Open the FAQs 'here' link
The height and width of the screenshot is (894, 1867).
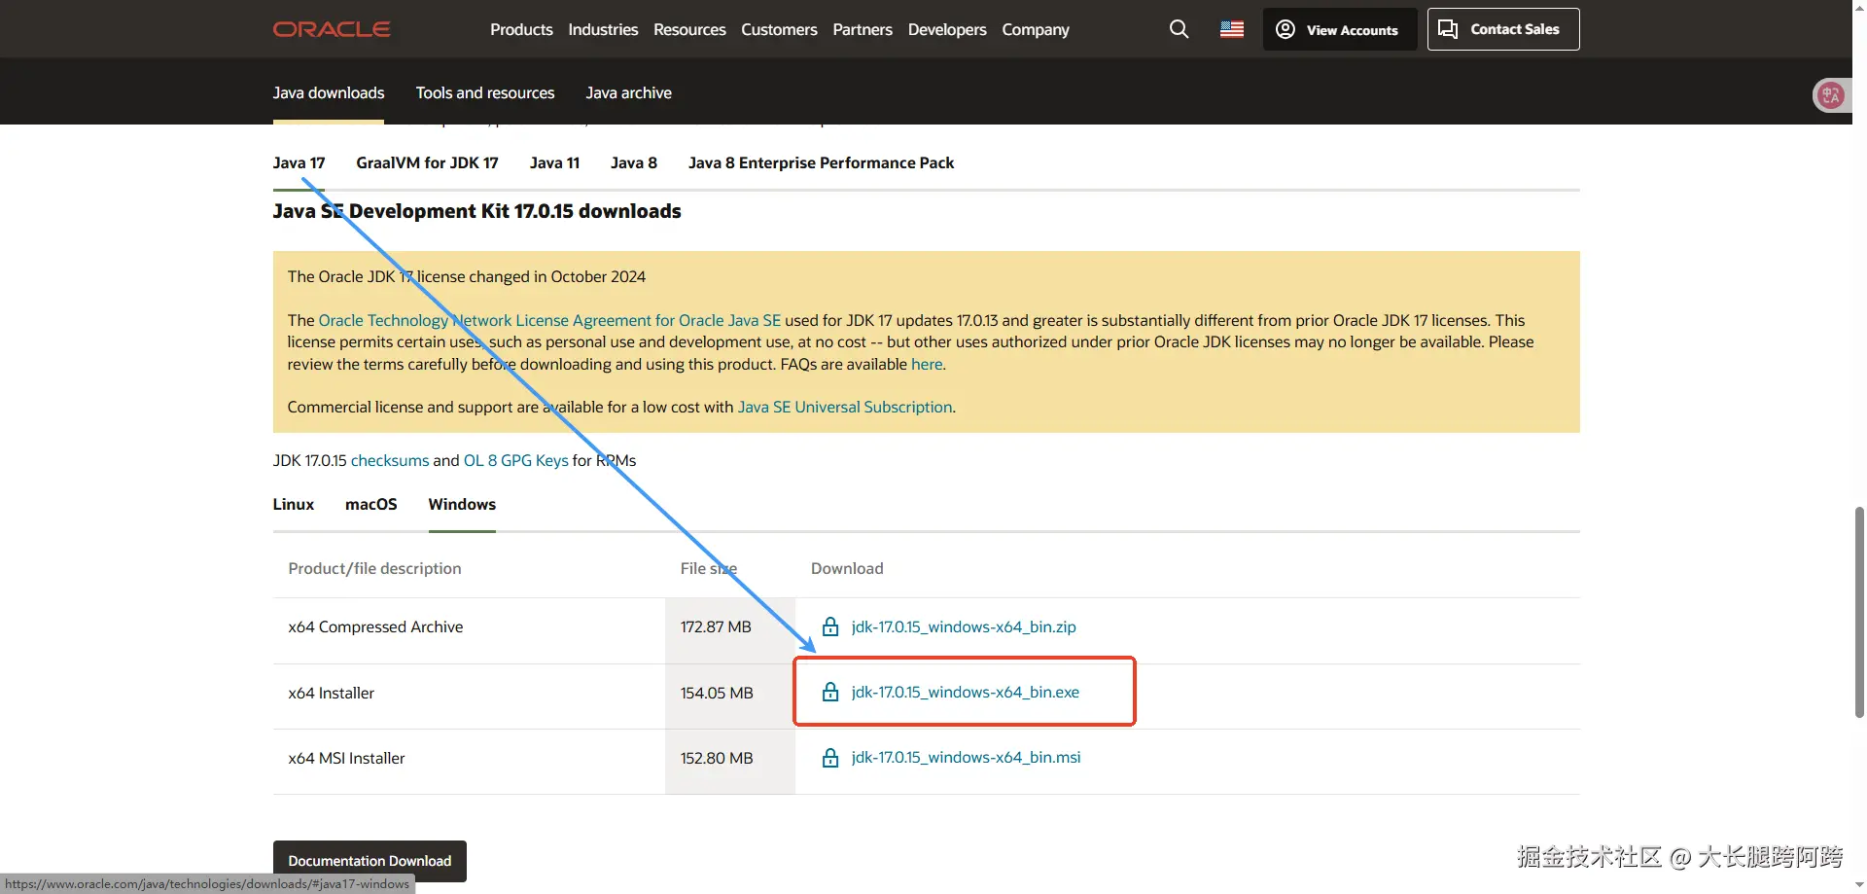pyautogui.click(x=927, y=364)
